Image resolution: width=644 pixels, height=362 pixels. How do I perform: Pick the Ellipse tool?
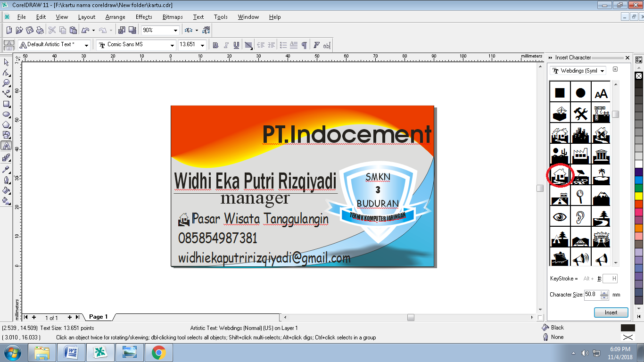7,114
